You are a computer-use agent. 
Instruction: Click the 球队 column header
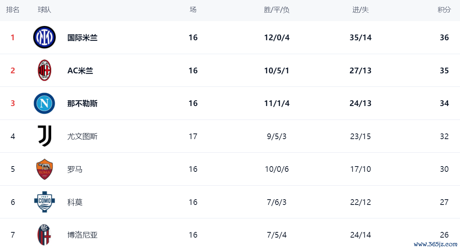[x=44, y=10]
